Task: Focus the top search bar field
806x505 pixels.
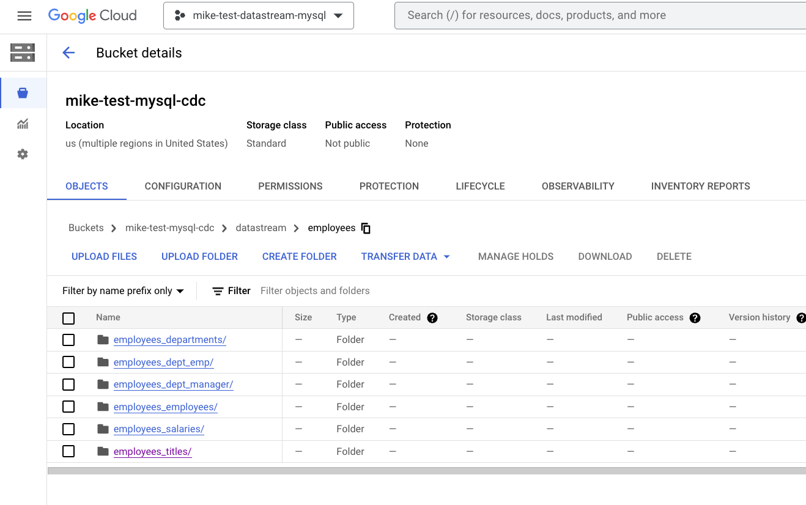Action: 600,15
